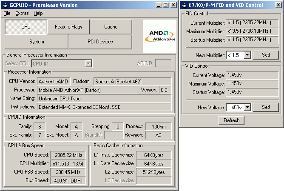Viewport: 284px width, 191px height.
Task: Click the empty BrandID field
Action: coord(114,135)
